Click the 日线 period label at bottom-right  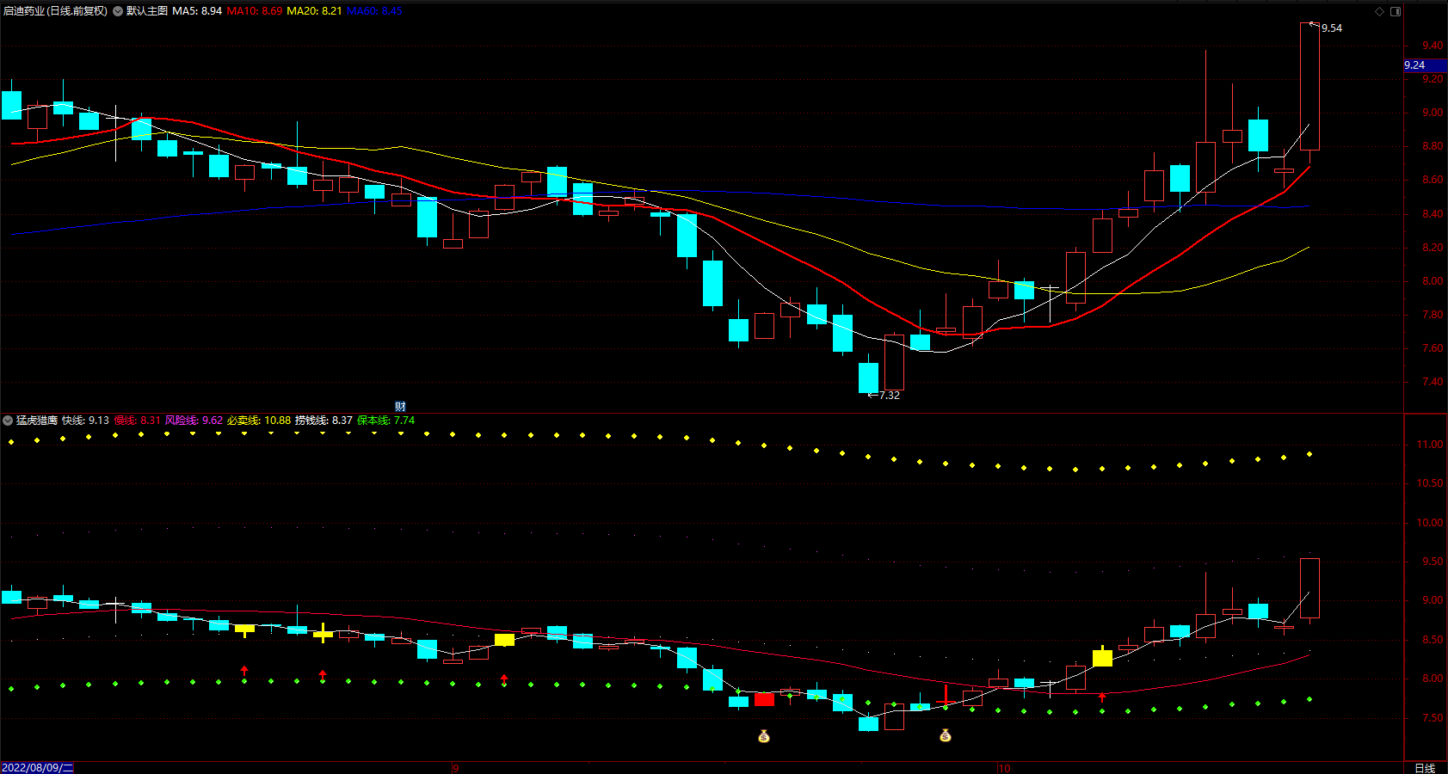(x=1426, y=768)
